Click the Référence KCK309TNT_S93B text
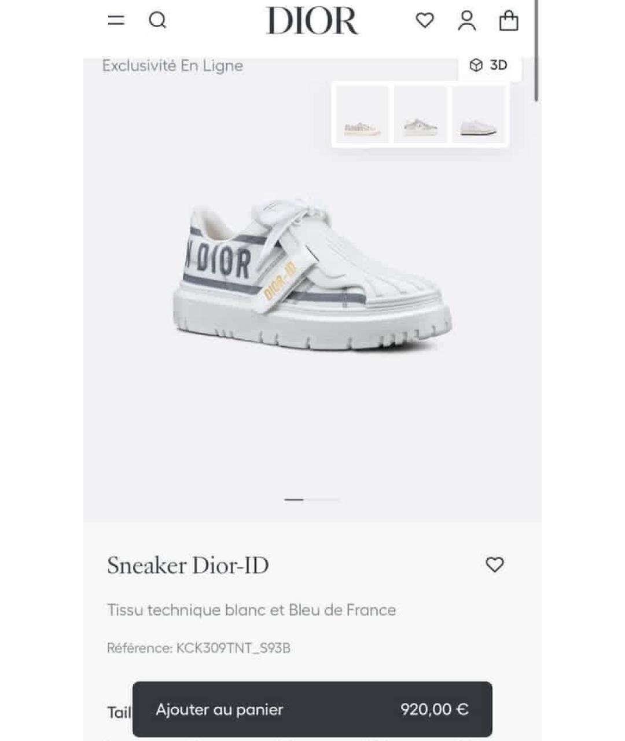625x741 pixels. pyautogui.click(x=198, y=648)
